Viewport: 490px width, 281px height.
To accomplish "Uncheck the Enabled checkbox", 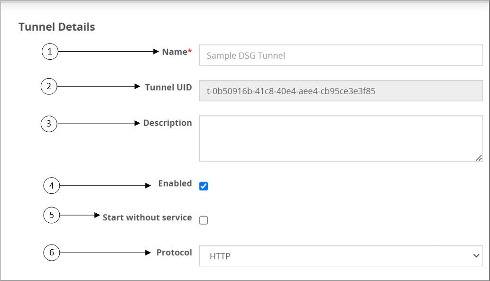I will tap(203, 186).
